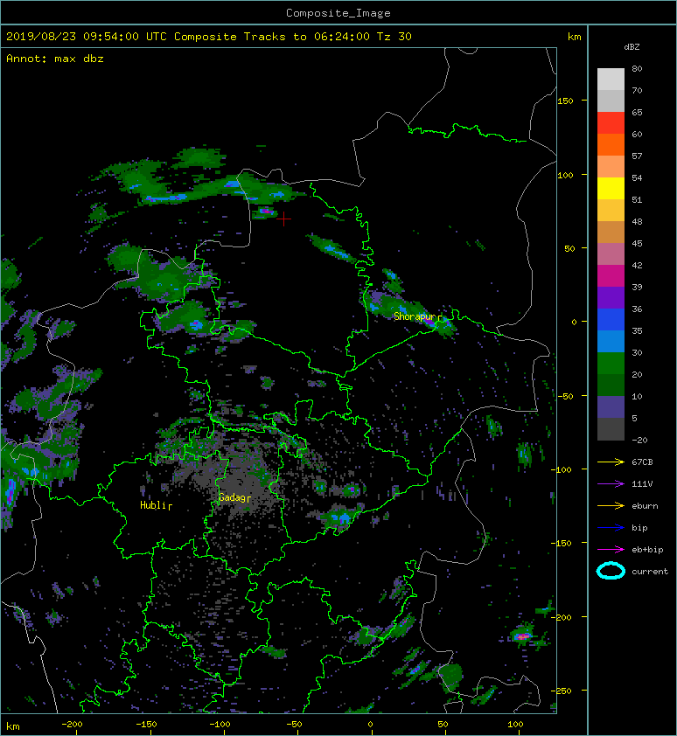Click the 'Tz 30' text in header
677x736 pixels.
pos(394,37)
